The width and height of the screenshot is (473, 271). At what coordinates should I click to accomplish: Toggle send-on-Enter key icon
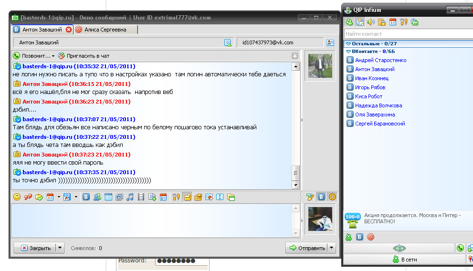187,197
